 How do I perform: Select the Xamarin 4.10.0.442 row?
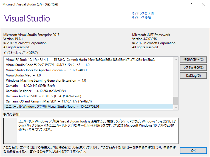[x=89, y=86]
